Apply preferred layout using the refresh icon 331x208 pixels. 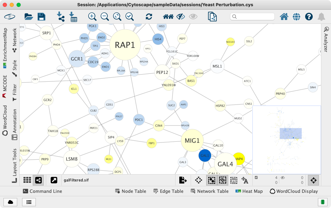pos(149,17)
